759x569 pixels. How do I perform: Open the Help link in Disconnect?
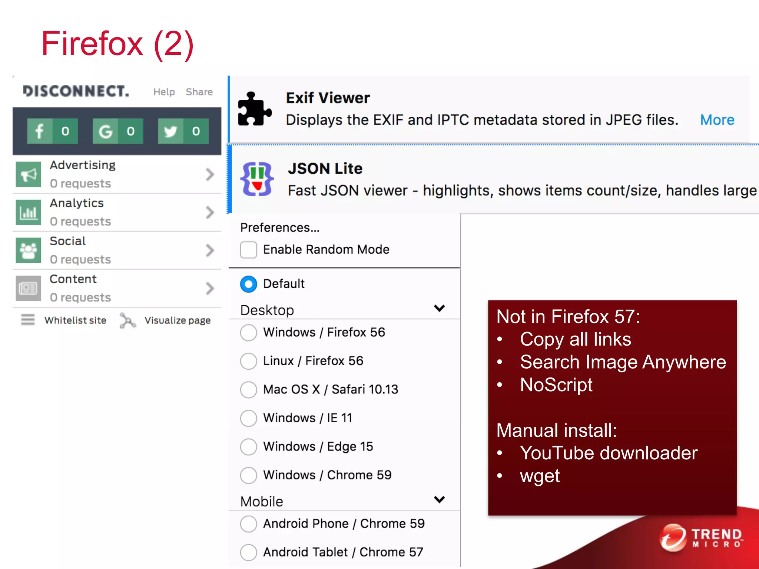164,92
